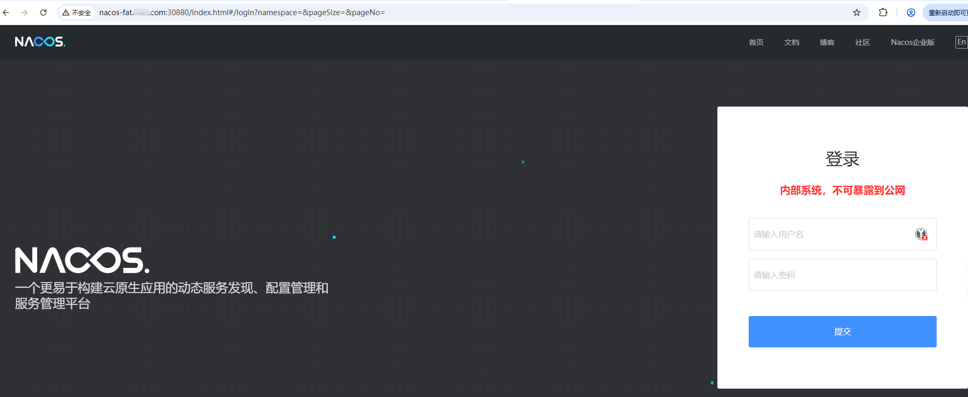This screenshot has width=968, height=397.
Task: Open 社区 in the top navigation
Action: coord(863,42)
